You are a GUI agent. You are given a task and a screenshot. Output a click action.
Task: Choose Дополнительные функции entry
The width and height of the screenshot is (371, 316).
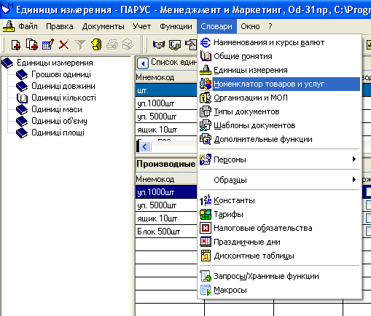279,139
